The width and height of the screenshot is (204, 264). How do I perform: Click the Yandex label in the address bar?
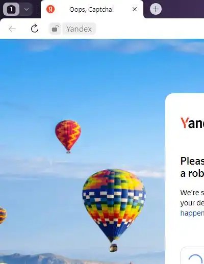click(x=79, y=29)
